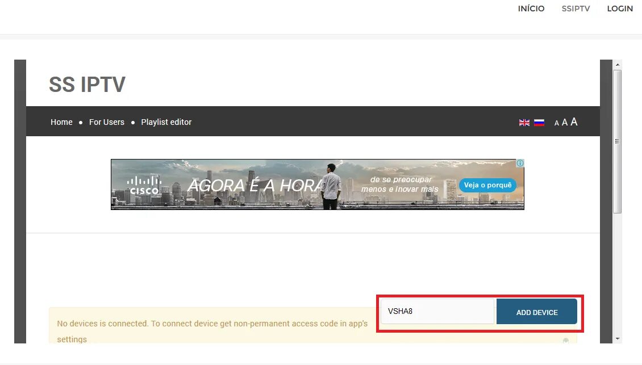The width and height of the screenshot is (642, 365).
Task: Click the ADD DEVICE button
Action: pos(537,312)
